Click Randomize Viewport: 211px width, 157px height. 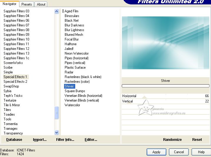pos(173,139)
